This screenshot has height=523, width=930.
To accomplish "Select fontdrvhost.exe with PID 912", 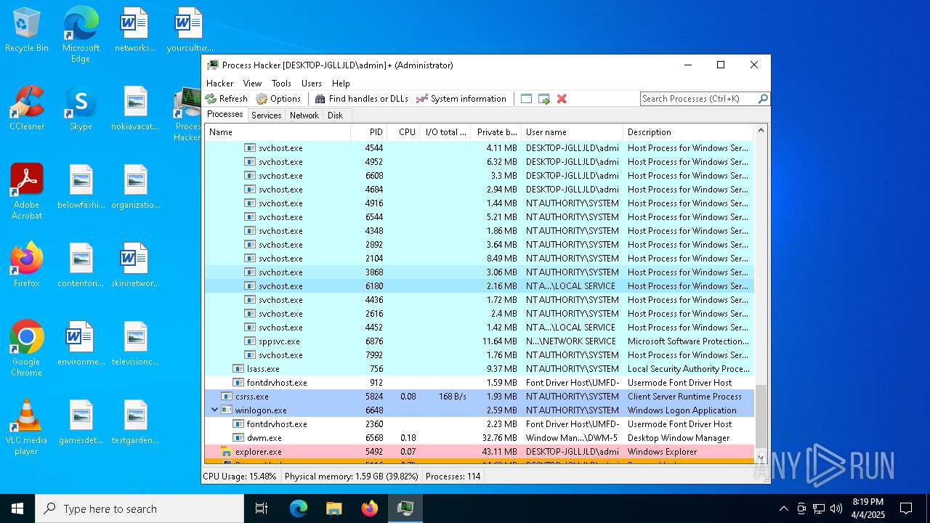I will click(480, 383).
